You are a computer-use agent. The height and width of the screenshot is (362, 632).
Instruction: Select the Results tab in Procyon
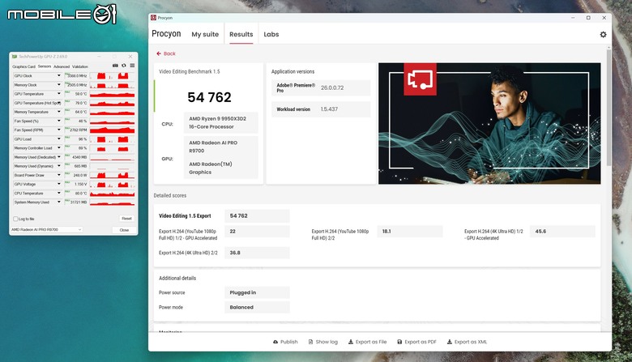pyautogui.click(x=241, y=34)
